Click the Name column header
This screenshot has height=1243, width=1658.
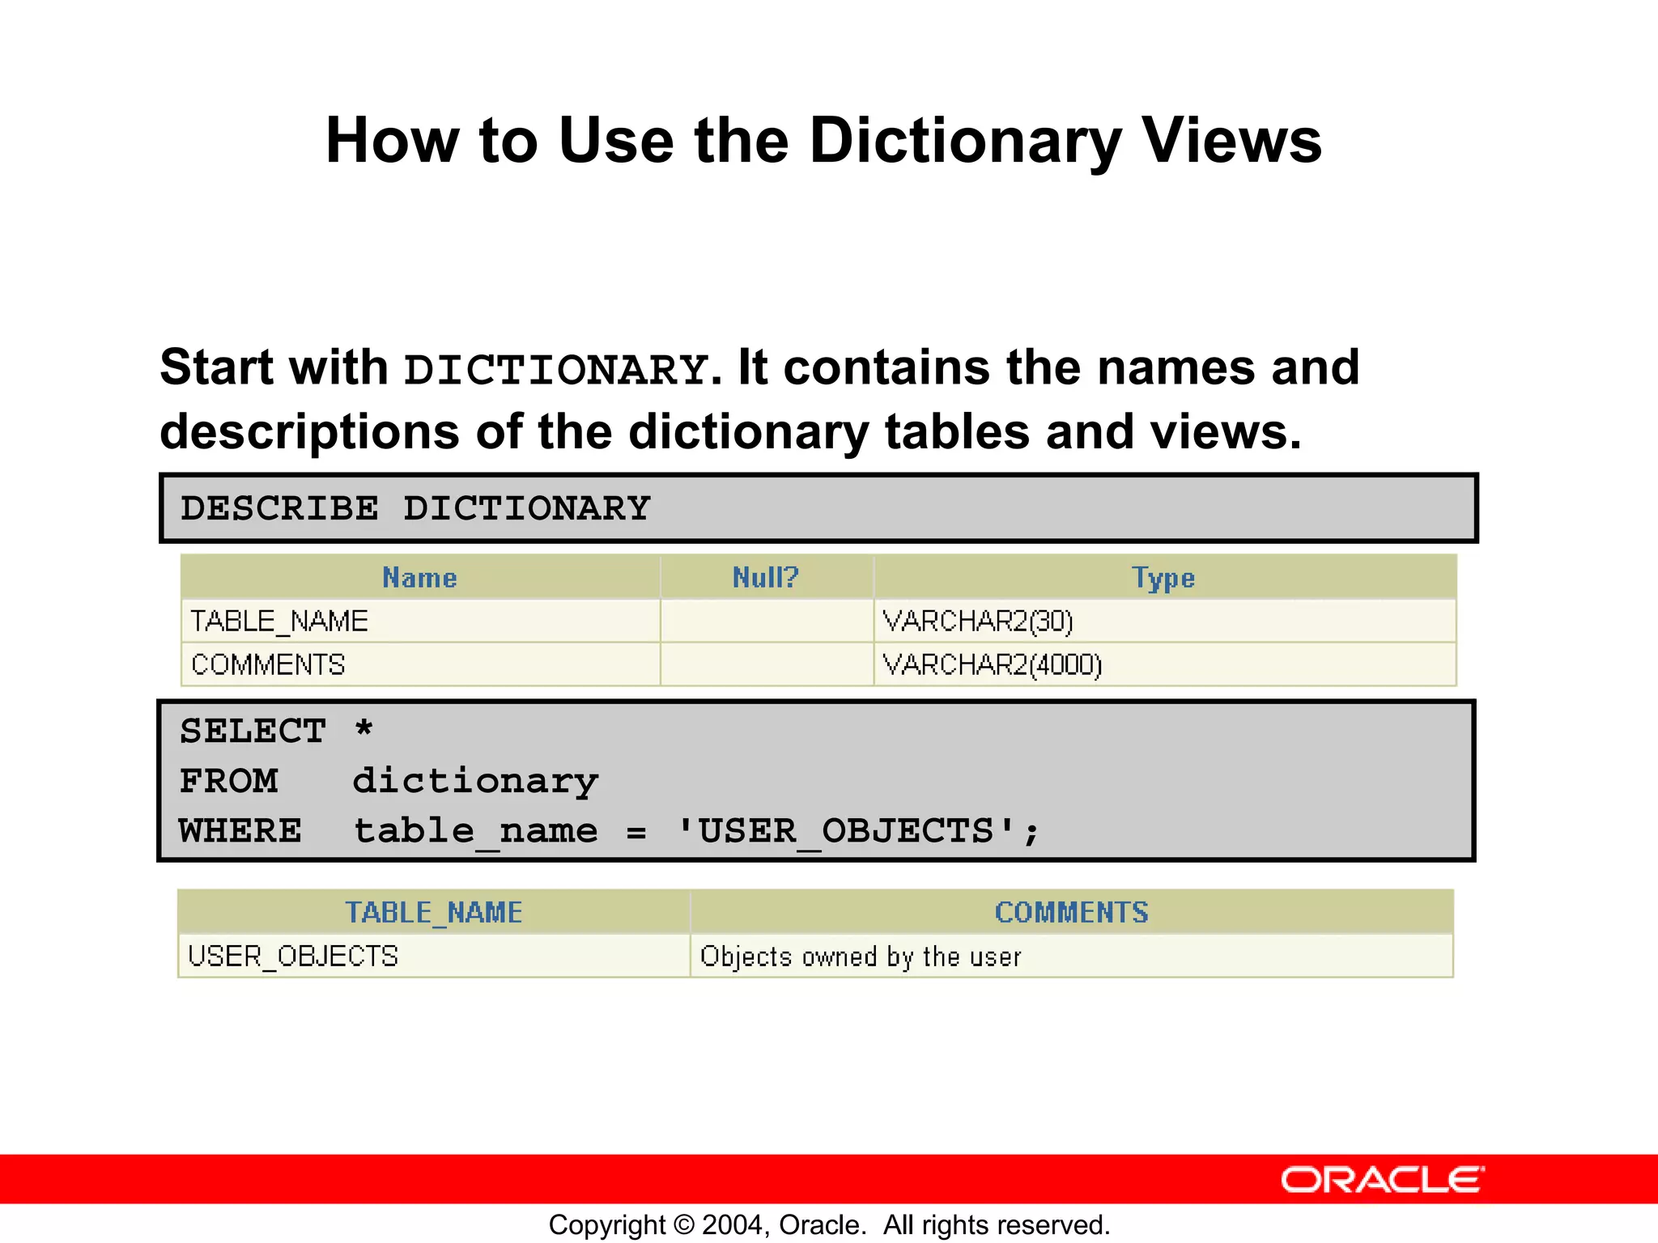419,578
